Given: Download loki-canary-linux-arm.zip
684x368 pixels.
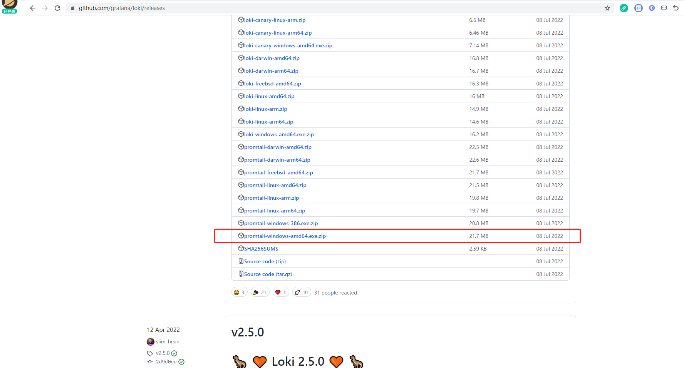Looking at the screenshot, I should click(x=275, y=20).
